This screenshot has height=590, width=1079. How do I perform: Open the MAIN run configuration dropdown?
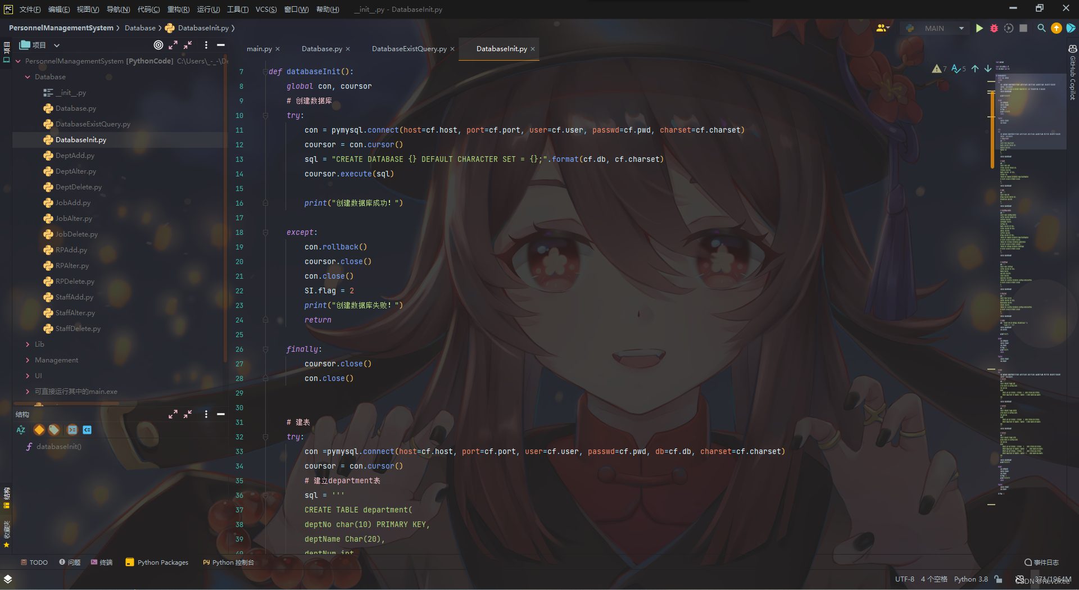(x=935, y=28)
